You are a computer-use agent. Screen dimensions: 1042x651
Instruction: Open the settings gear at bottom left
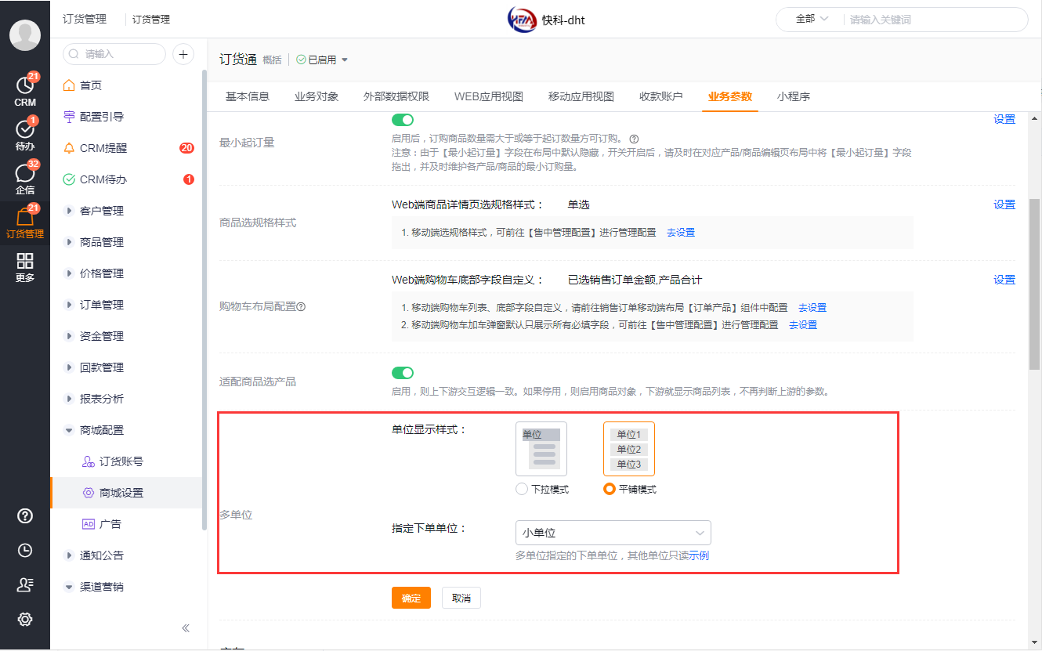tap(25, 619)
